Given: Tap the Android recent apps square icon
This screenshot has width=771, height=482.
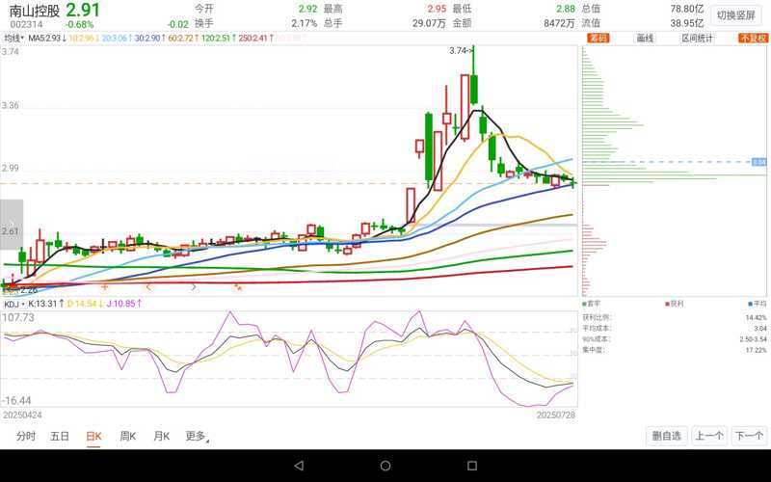Looking at the screenshot, I should click(472, 466).
